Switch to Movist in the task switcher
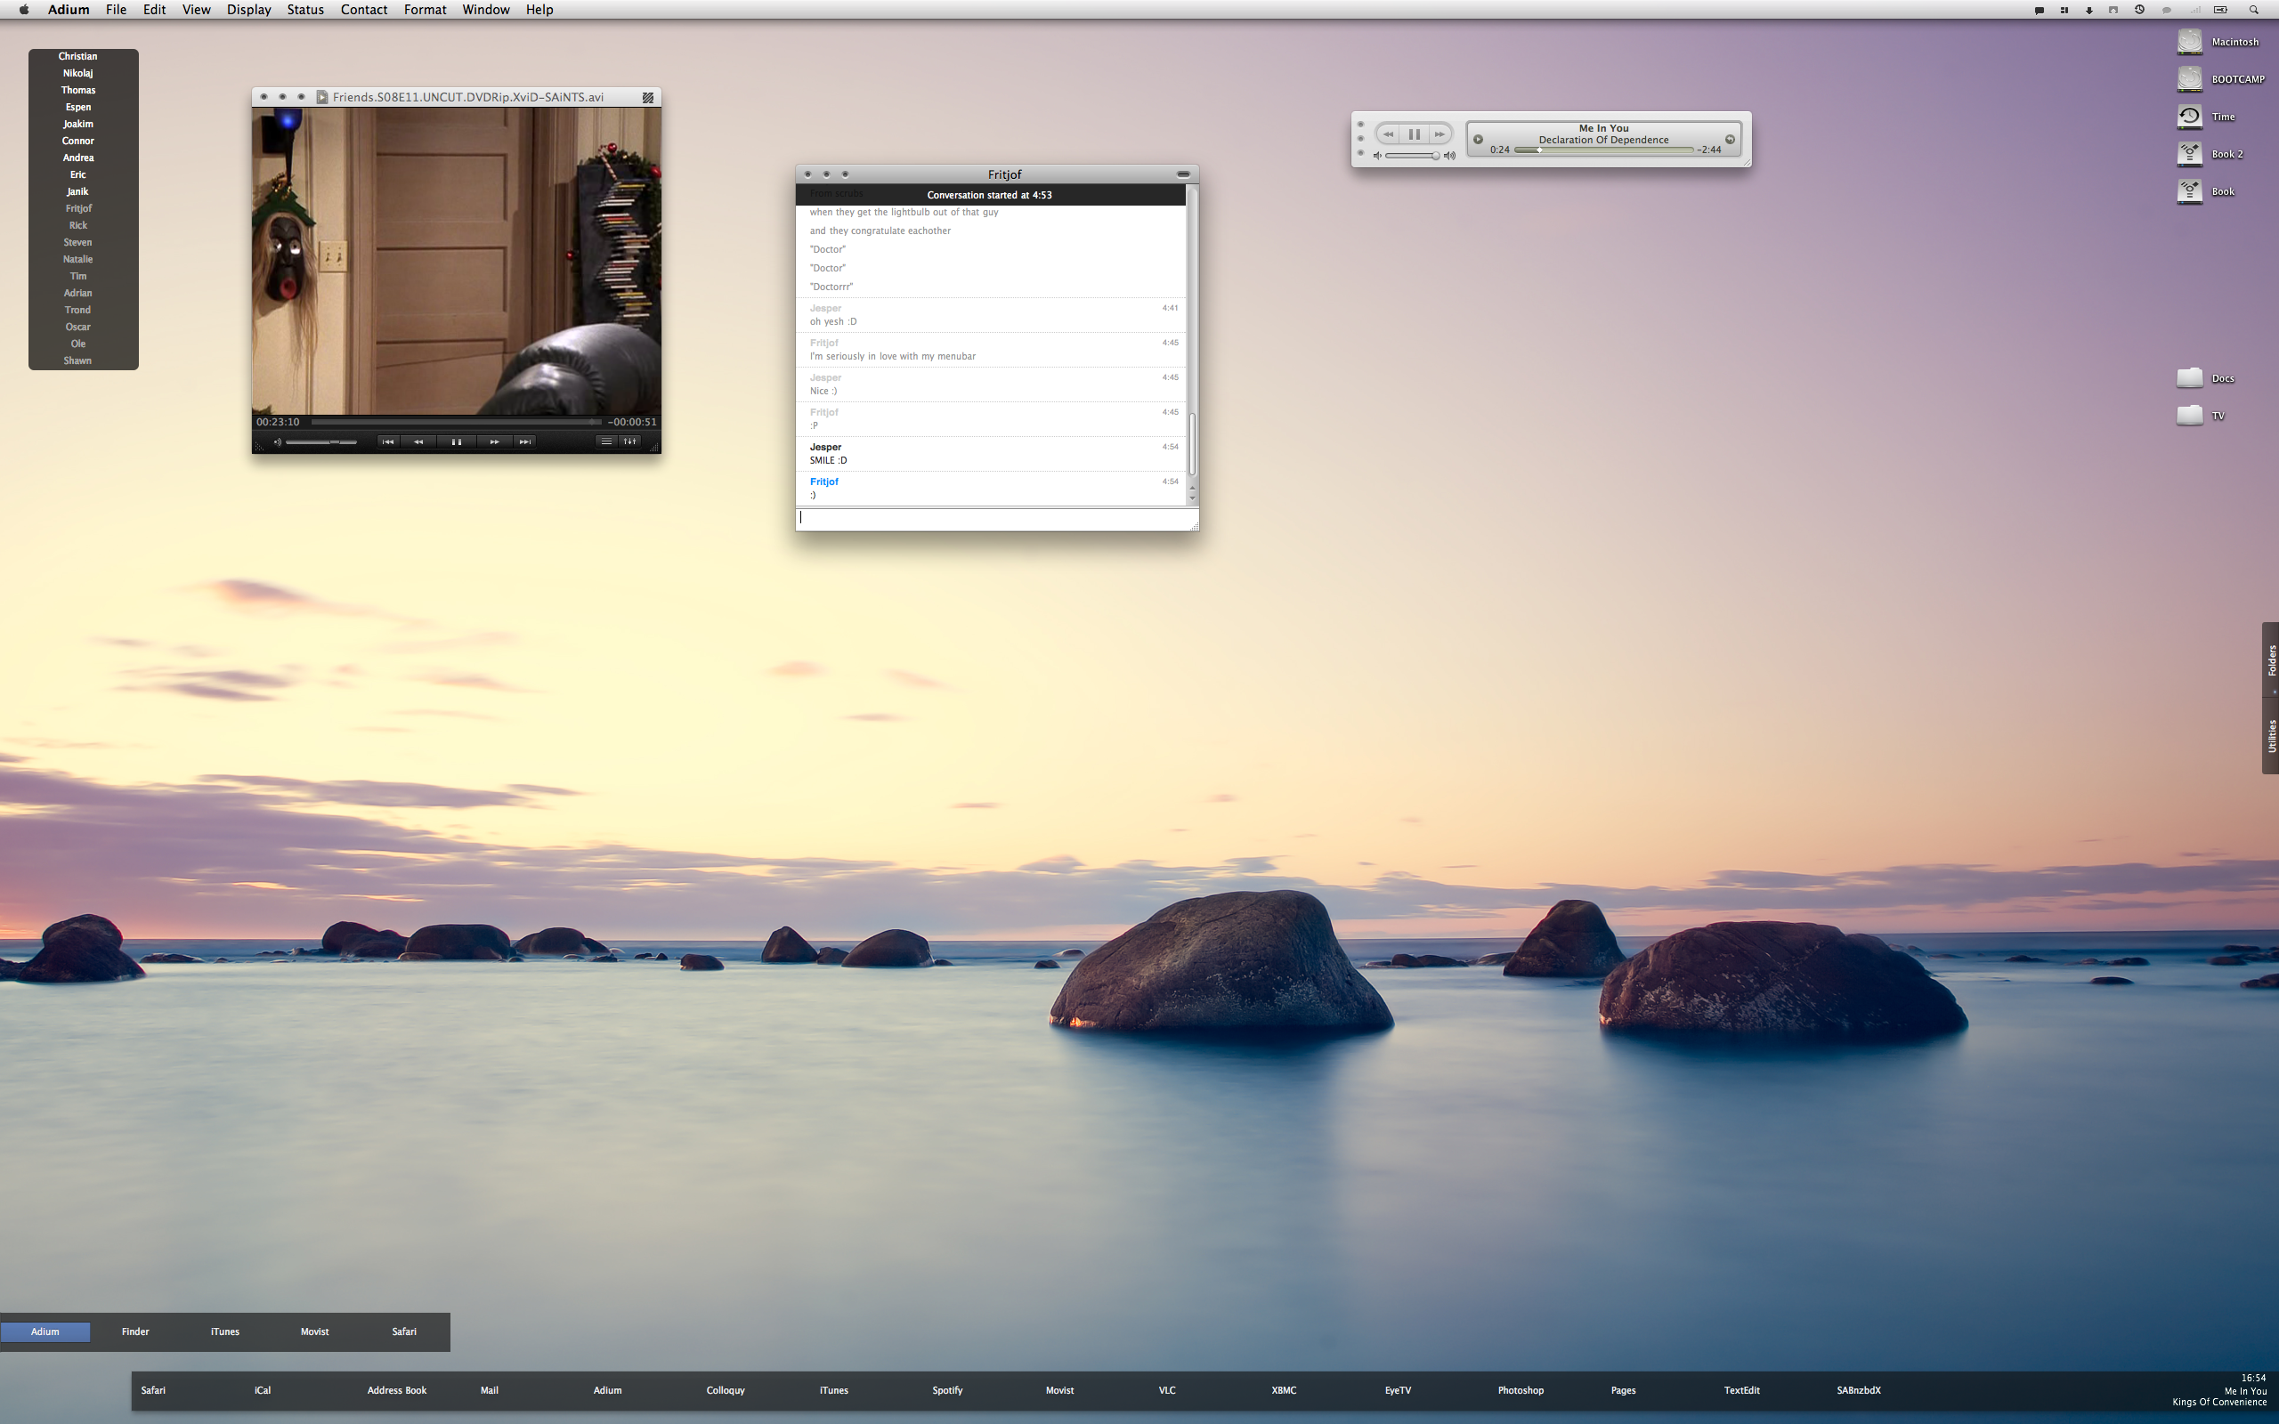 pos(314,1331)
